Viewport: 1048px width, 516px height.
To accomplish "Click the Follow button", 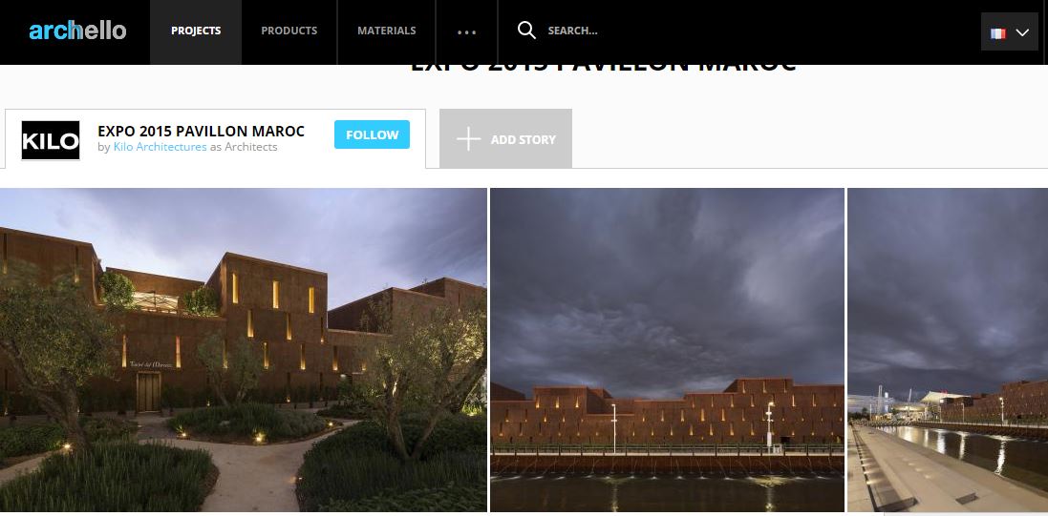I will pyautogui.click(x=372, y=134).
